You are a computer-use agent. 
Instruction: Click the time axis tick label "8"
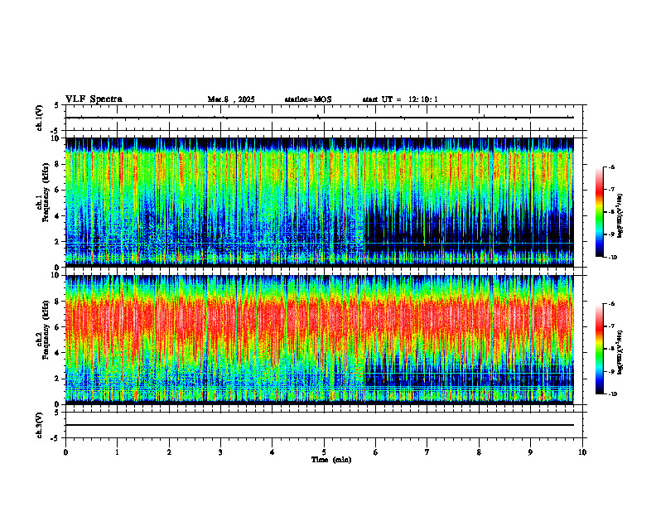[479, 452]
